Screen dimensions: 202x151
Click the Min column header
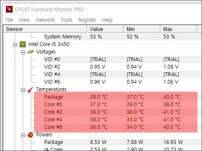click(x=142, y=29)
